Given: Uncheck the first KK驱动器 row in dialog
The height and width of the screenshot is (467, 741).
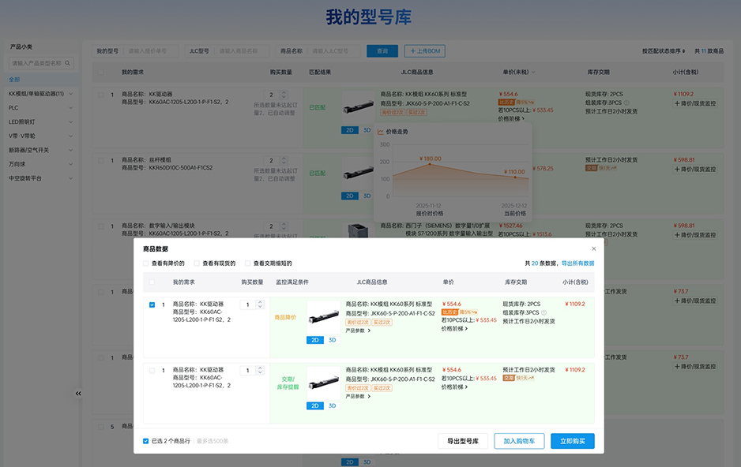Looking at the screenshot, I should click(x=152, y=304).
